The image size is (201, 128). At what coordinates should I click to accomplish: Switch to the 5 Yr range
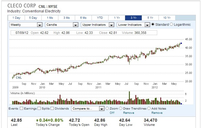tap(150, 18)
